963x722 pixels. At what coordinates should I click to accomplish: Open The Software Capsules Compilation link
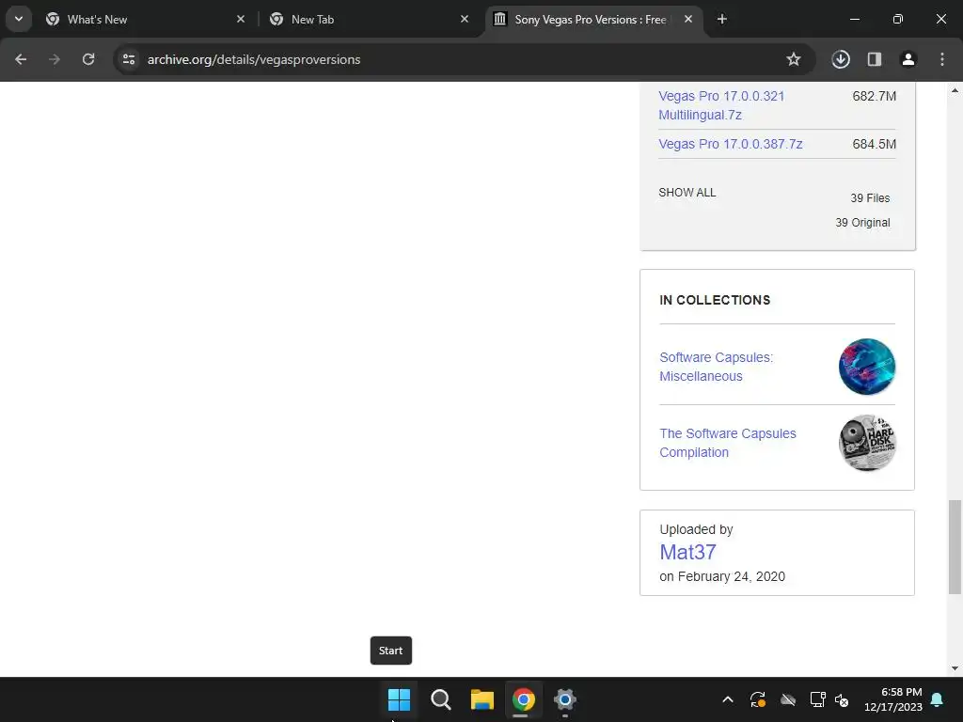(728, 443)
